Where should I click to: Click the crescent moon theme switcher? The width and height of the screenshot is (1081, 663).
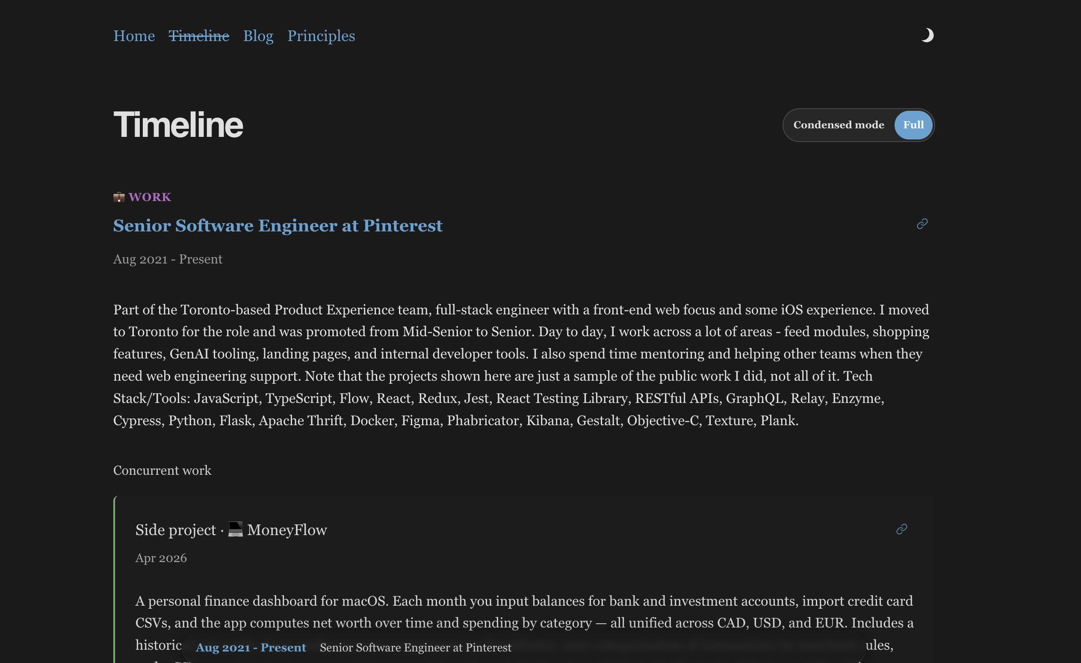tap(928, 36)
